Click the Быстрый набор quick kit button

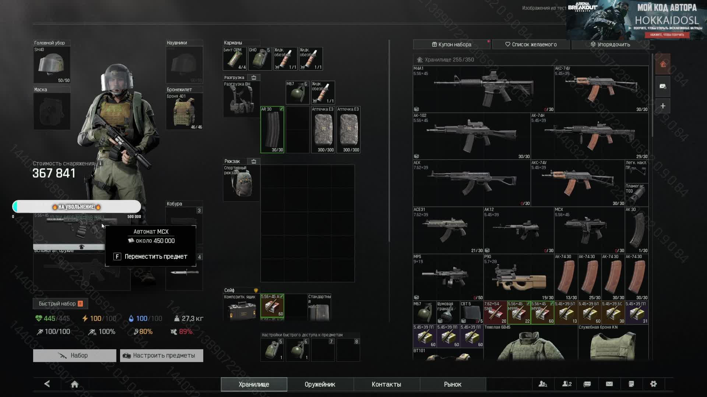pos(60,304)
